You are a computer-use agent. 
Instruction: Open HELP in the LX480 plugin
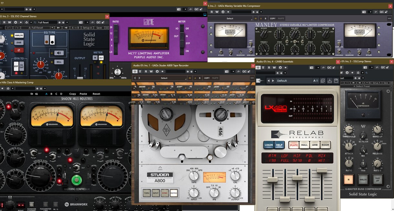(279, 145)
